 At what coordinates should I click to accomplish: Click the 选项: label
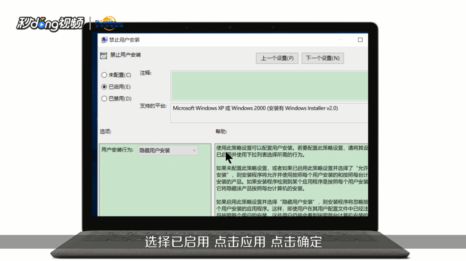click(x=106, y=131)
